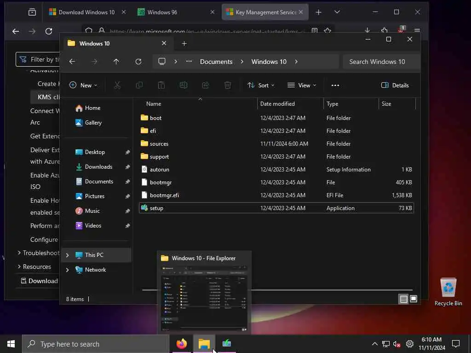Sort by Size column header

click(397, 104)
